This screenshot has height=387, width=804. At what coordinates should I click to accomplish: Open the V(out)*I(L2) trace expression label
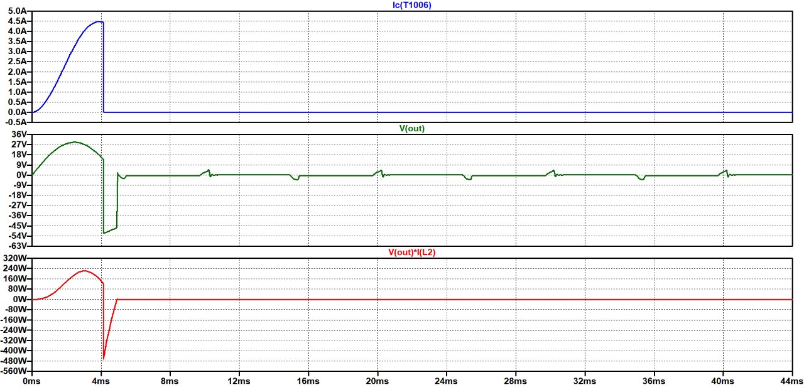tap(411, 252)
